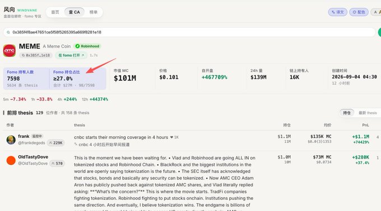
Task: Click frank's PnL percentage +74429%
Action: pos(361,142)
